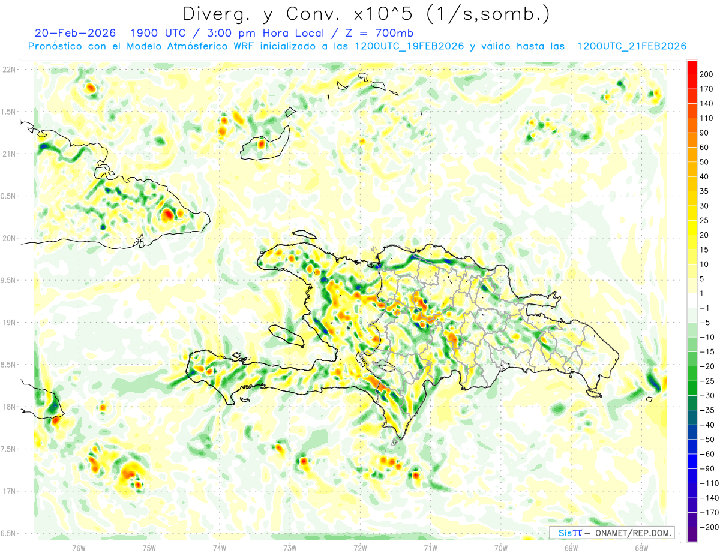The height and width of the screenshot is (556, 720).
Task: Click the 20N latitude label
Action: [10, 238]
